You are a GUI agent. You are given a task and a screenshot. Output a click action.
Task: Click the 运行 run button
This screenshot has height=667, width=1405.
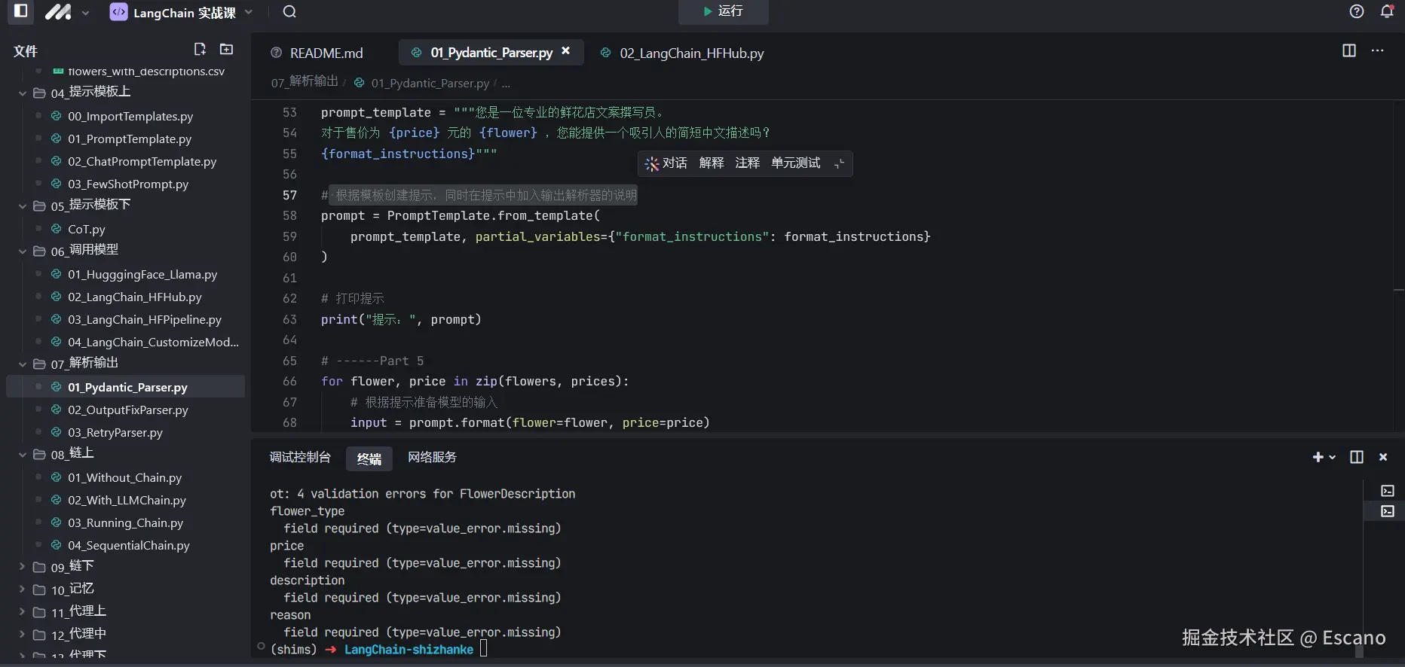click(x=723, y=11)
